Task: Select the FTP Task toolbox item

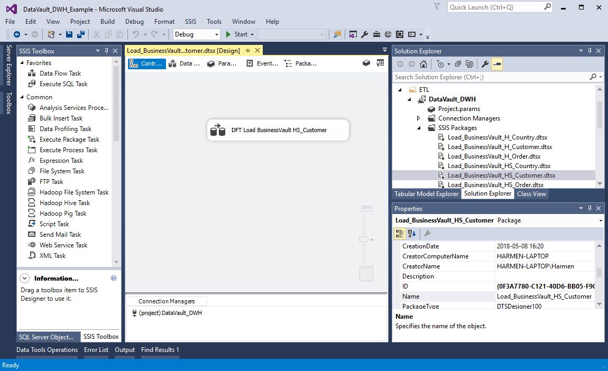Action: point(51,181)
